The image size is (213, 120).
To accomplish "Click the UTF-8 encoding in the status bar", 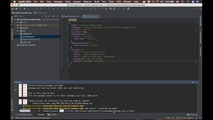I will click(179, 118).
